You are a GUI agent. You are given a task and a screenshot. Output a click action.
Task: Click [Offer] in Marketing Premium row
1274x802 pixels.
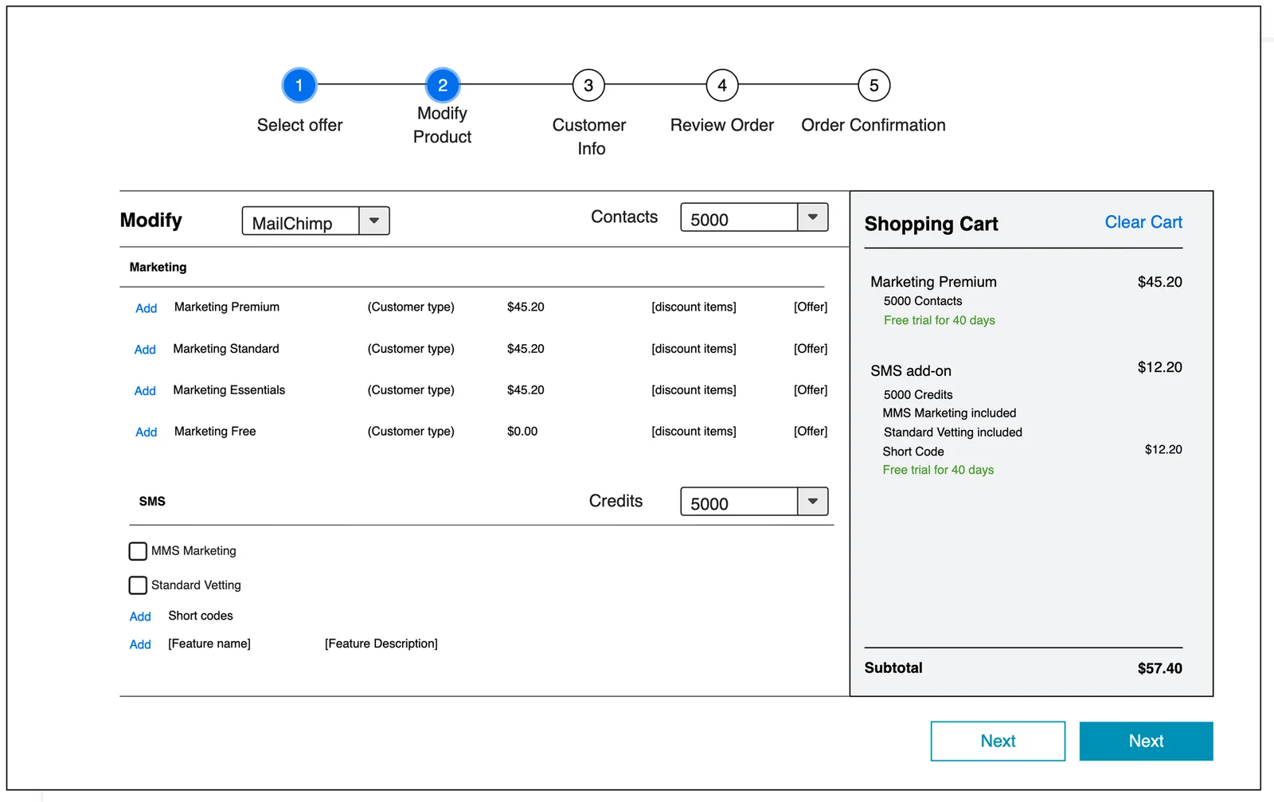click(811, 307)
